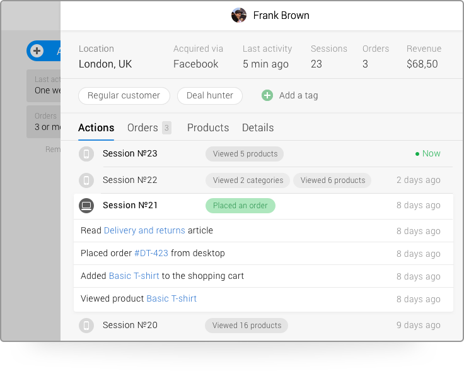Click the mobile device icon for Session №22
464x371 pixels.
tap(86, 180)
